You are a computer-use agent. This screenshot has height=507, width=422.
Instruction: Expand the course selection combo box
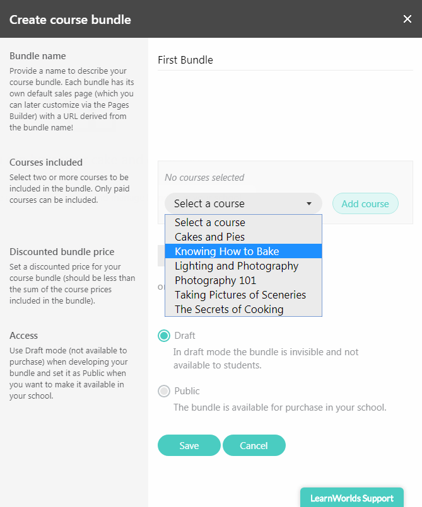point(243,203)
